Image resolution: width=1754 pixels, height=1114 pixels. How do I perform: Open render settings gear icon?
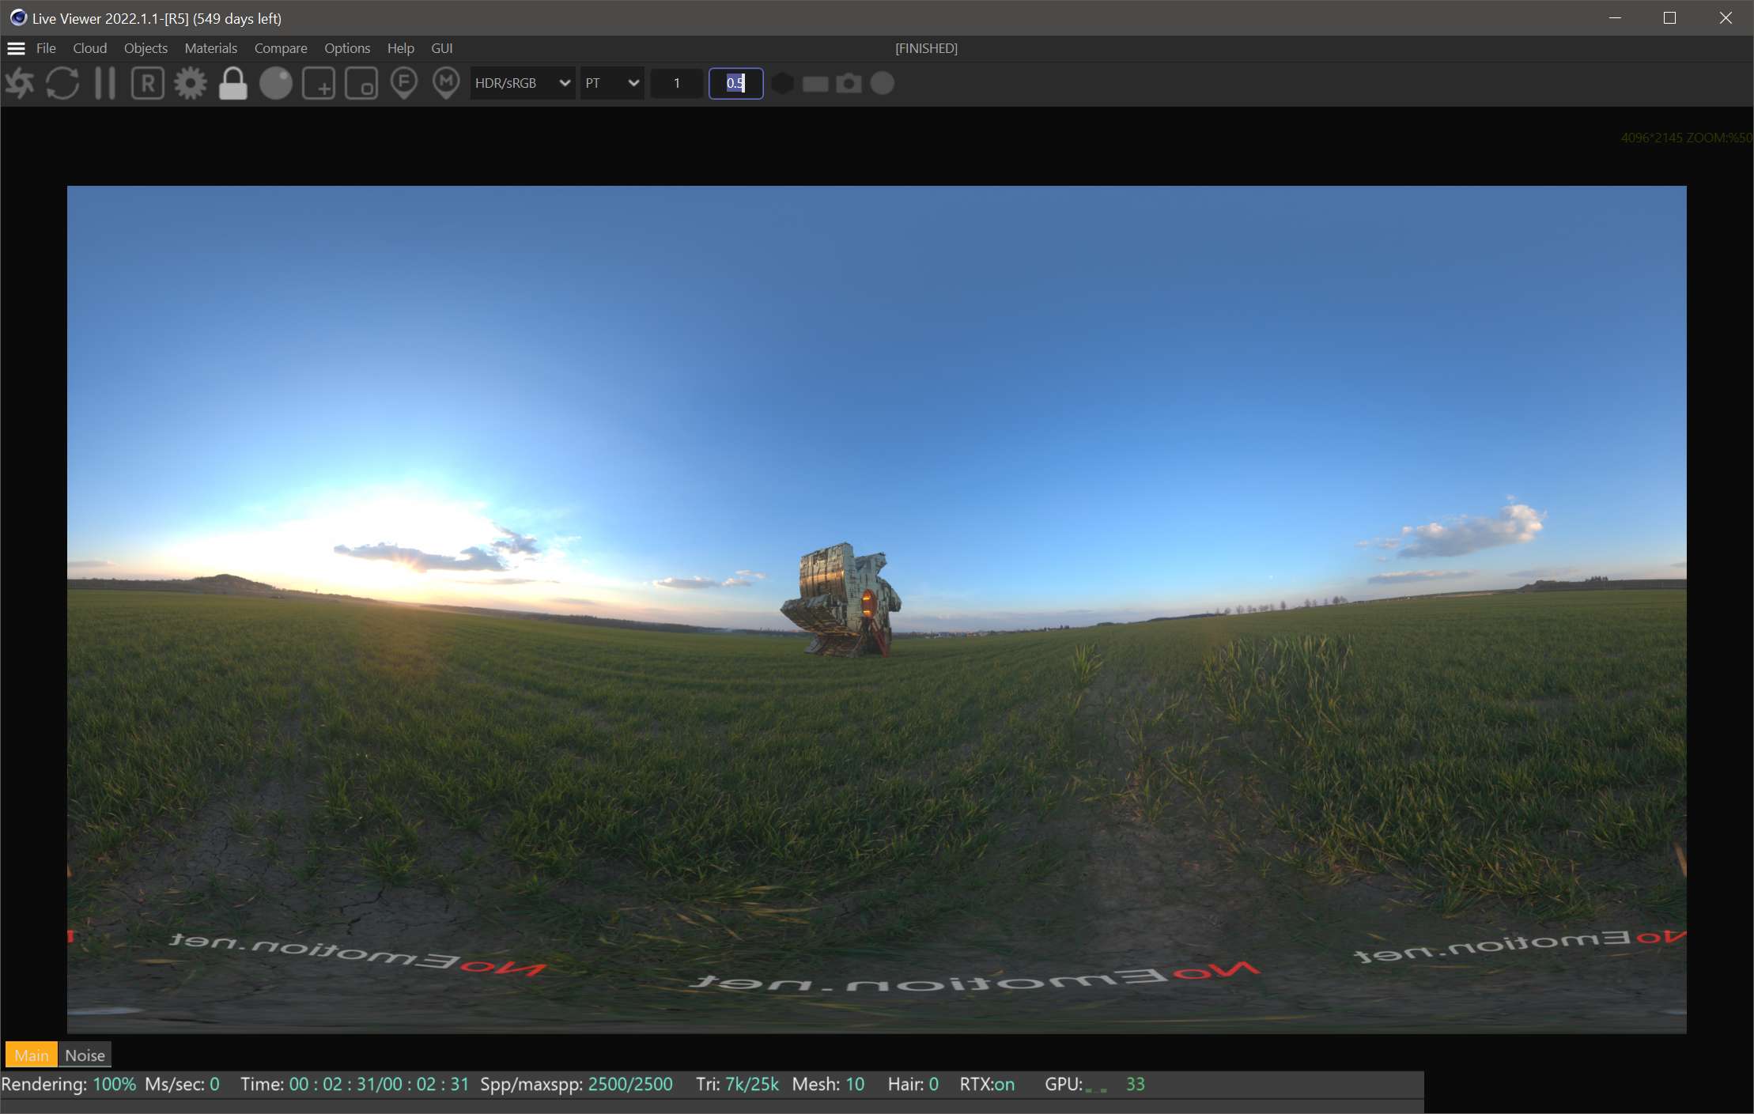[x=190, y=83]
